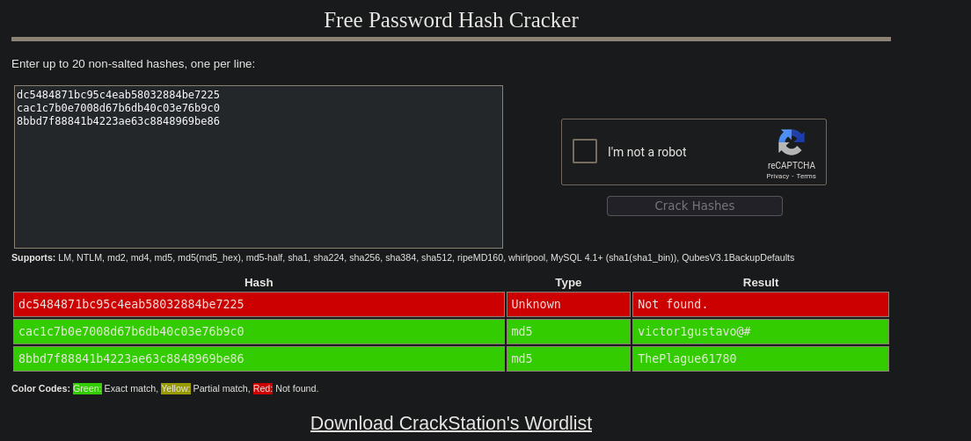Click the 8bbd7f88841b hash cell in results

259,358
